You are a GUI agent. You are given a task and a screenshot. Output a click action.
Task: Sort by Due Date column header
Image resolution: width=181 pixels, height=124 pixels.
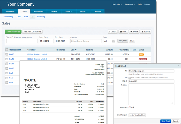[89, 50]
